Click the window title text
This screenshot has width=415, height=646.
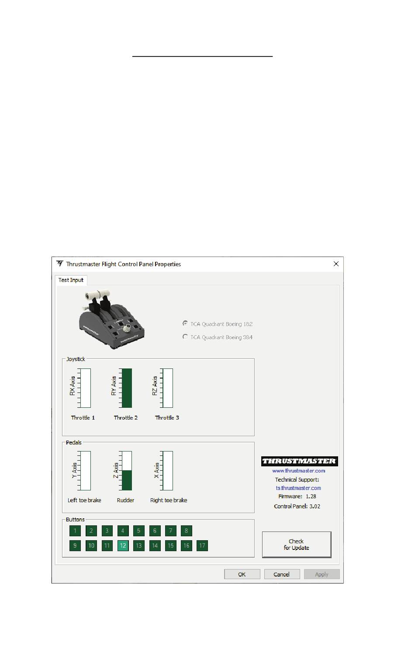[124, 264]
